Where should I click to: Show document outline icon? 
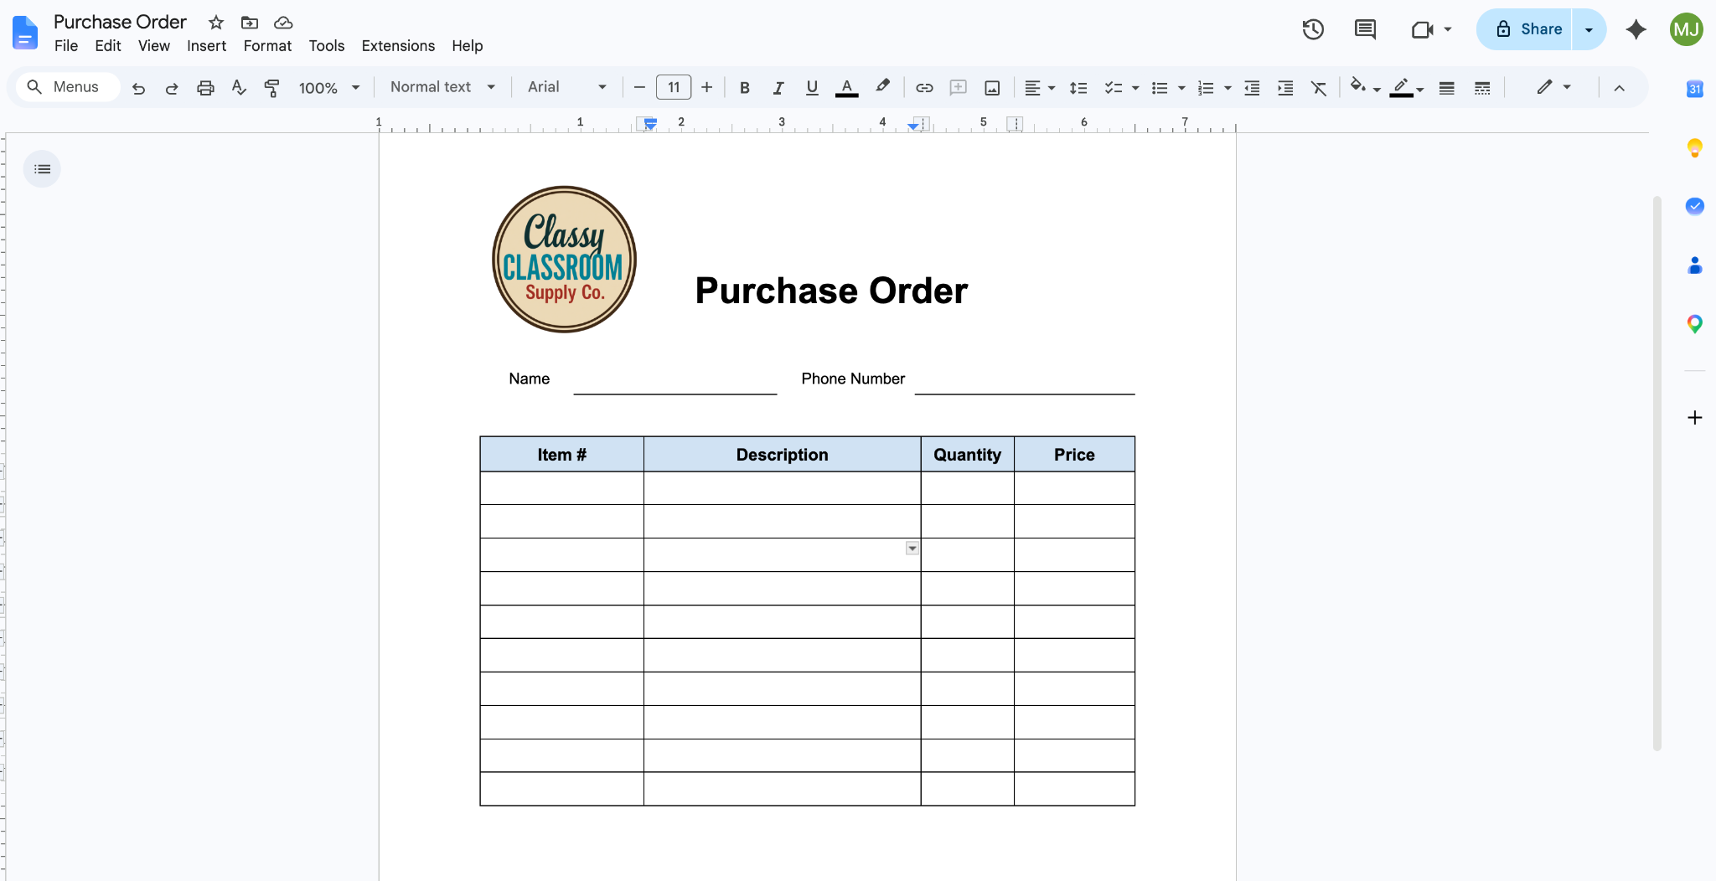[42, 169]
